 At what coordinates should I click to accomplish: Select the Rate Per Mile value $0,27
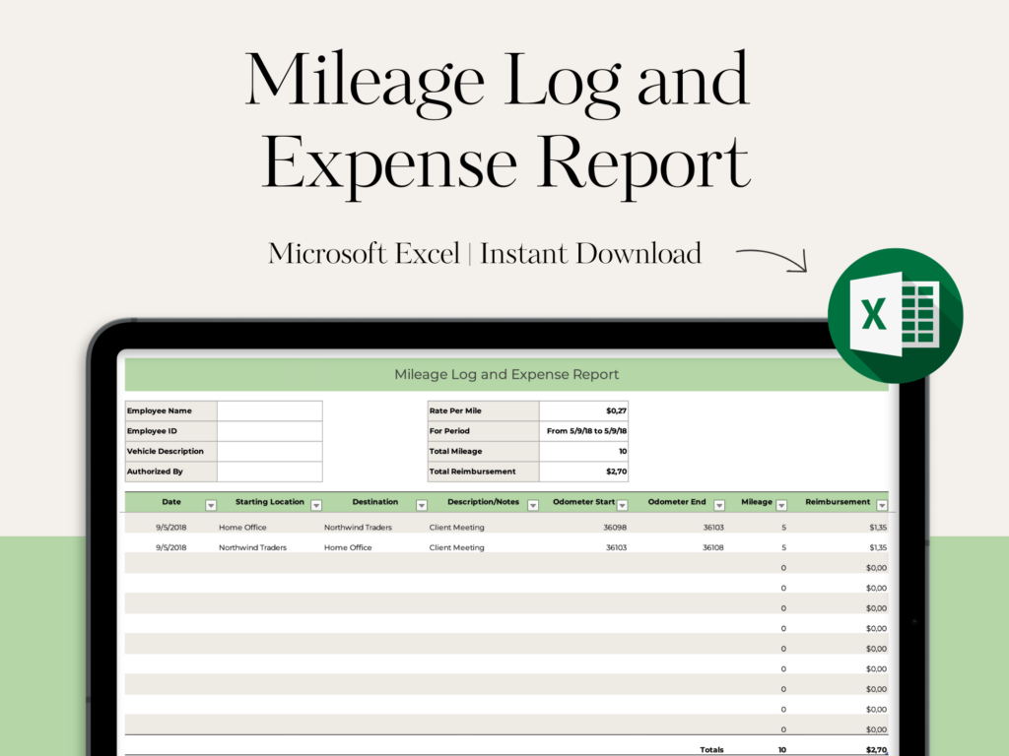pos(583,410)
